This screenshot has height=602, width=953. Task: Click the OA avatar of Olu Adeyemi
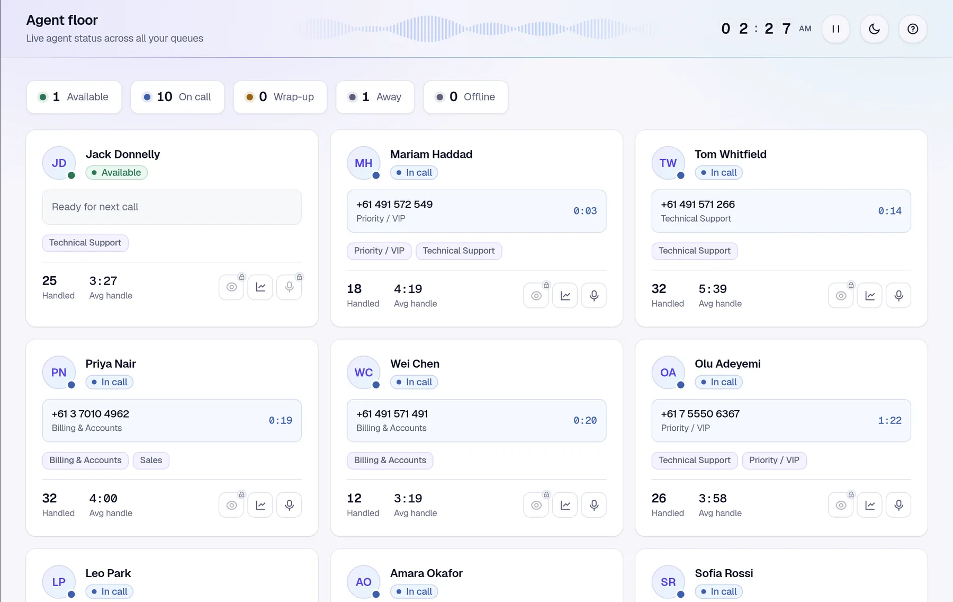668,373
